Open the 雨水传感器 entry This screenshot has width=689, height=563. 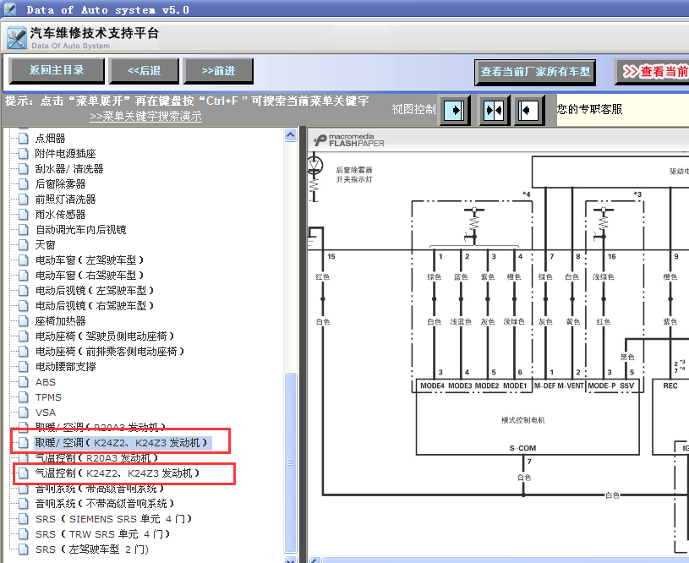point(60,215)
